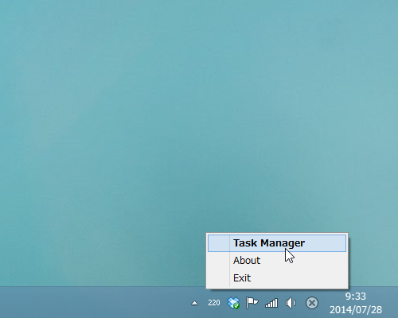Open the Dropbox tray icon
Viewport: 398px width, 318px height.
coord(233,303)
